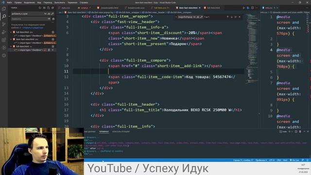Open the Source Control view
The height and width of the screenshot is (175, 311).
[x=4, y=24]
